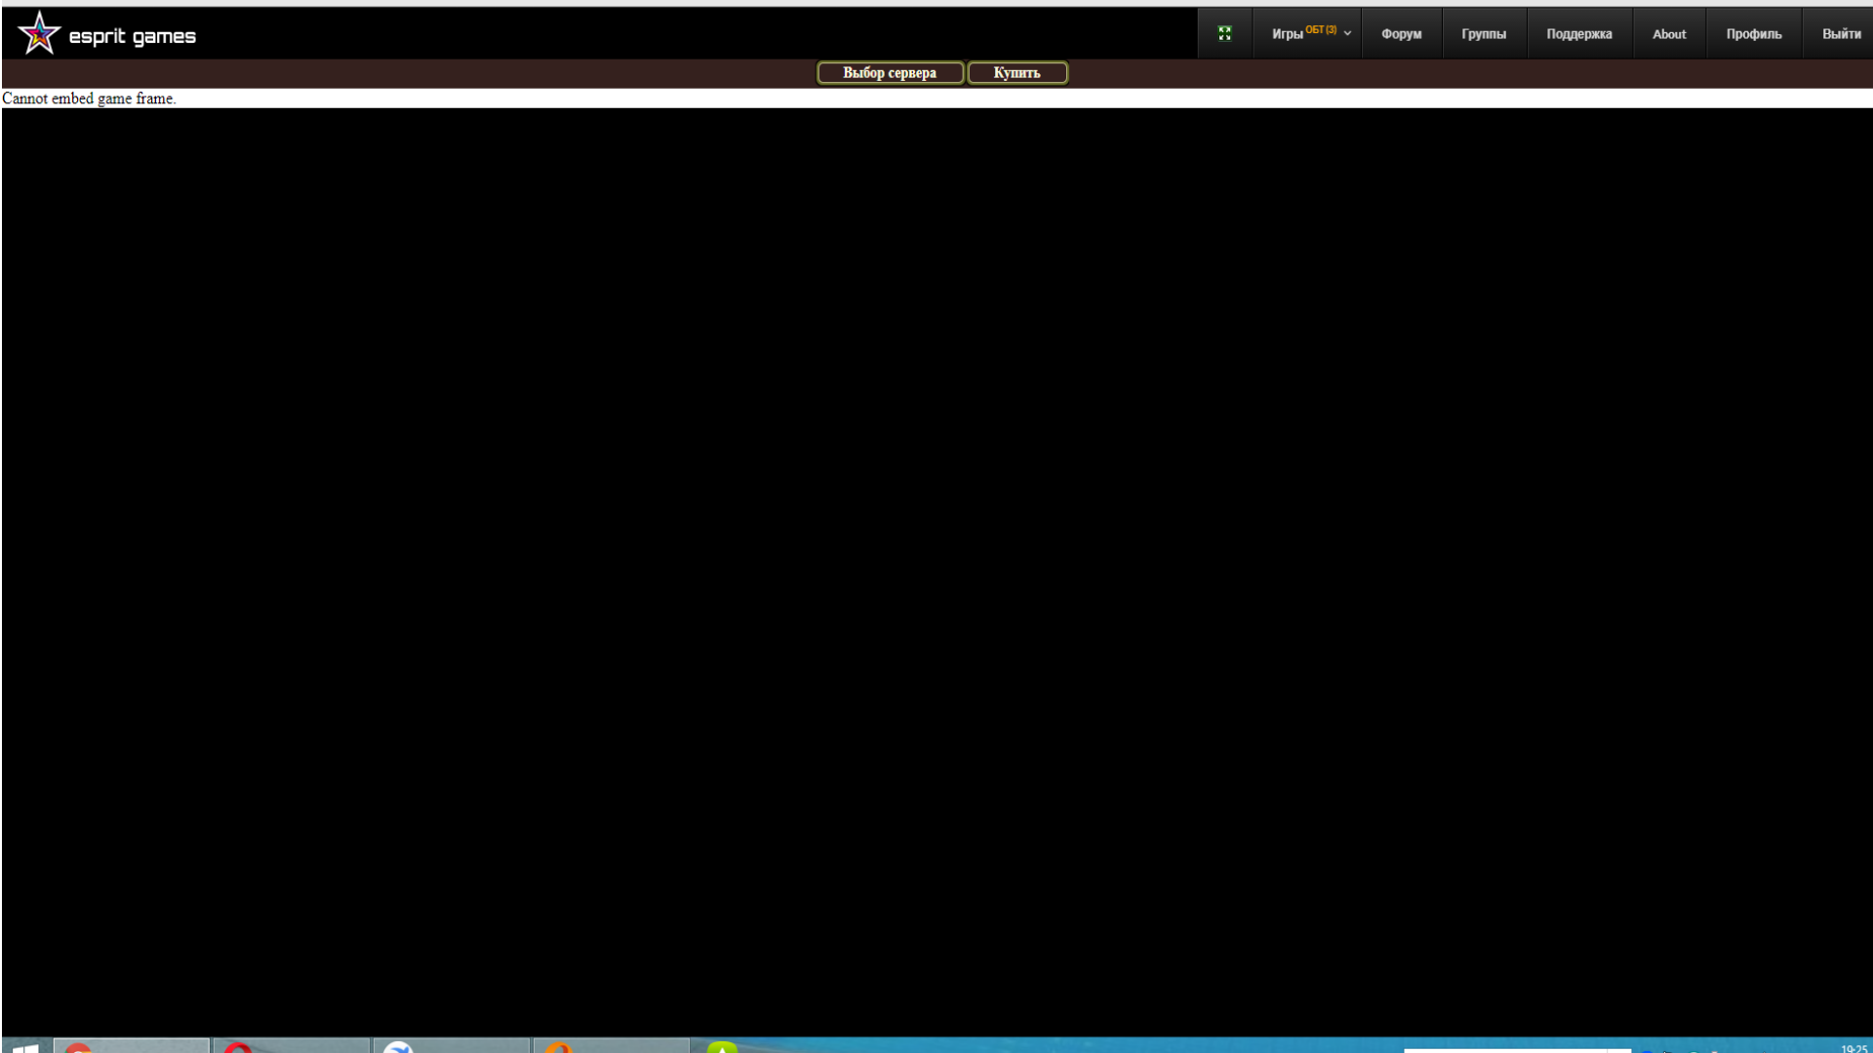Open the Windows Start button

(25, 1047)
